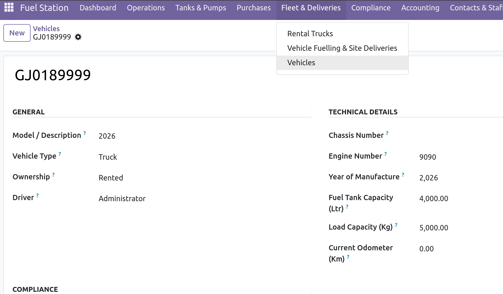
Task: Show help tooltip for Vehicle Type
Action: [60, 154]
